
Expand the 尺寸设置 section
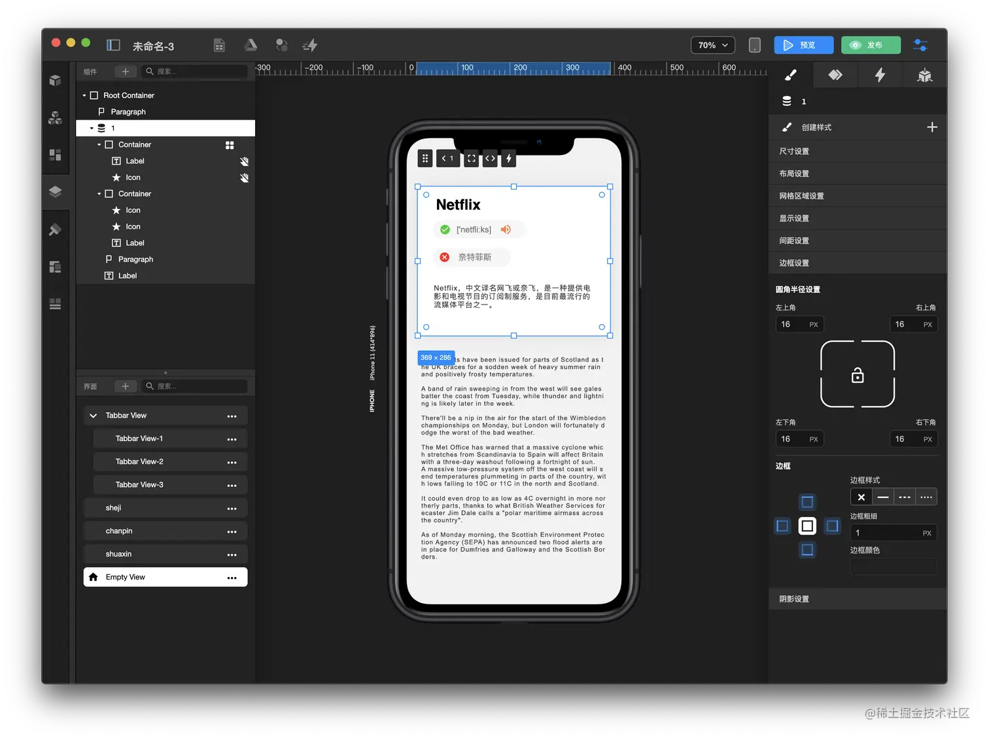pos(858,151)
